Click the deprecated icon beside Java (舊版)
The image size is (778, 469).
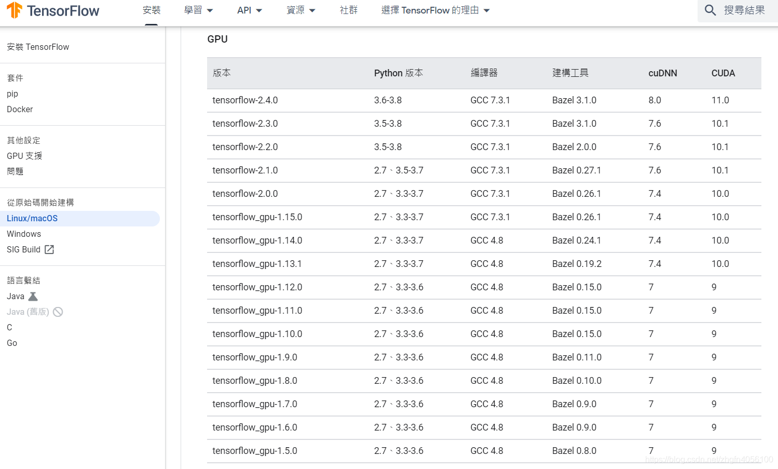[58, 312]
